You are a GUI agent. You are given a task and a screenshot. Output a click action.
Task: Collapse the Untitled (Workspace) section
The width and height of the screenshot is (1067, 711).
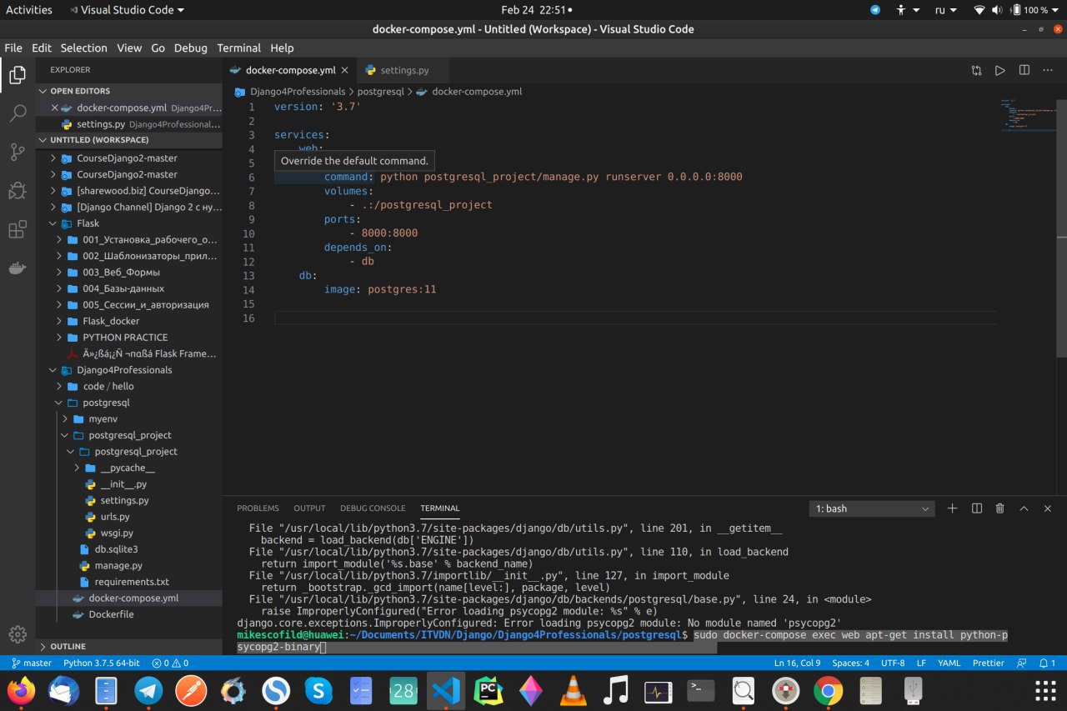[129, 140]
